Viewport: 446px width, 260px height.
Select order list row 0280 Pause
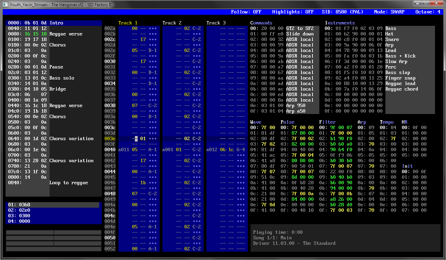click(x=54, y=67)
